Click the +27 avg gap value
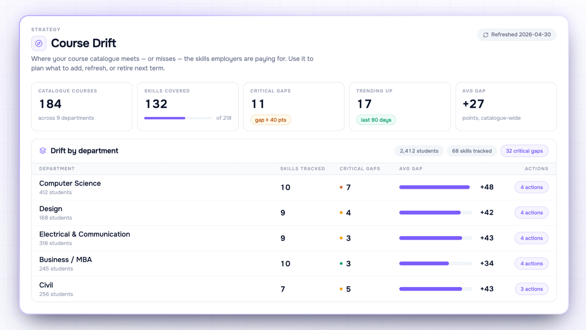The width and height of the screenshot is (586, 330). 473,104
